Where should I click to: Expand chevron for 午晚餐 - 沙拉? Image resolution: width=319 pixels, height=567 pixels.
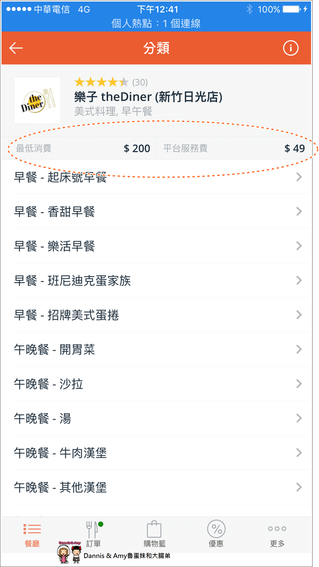[x=299, y=384]
